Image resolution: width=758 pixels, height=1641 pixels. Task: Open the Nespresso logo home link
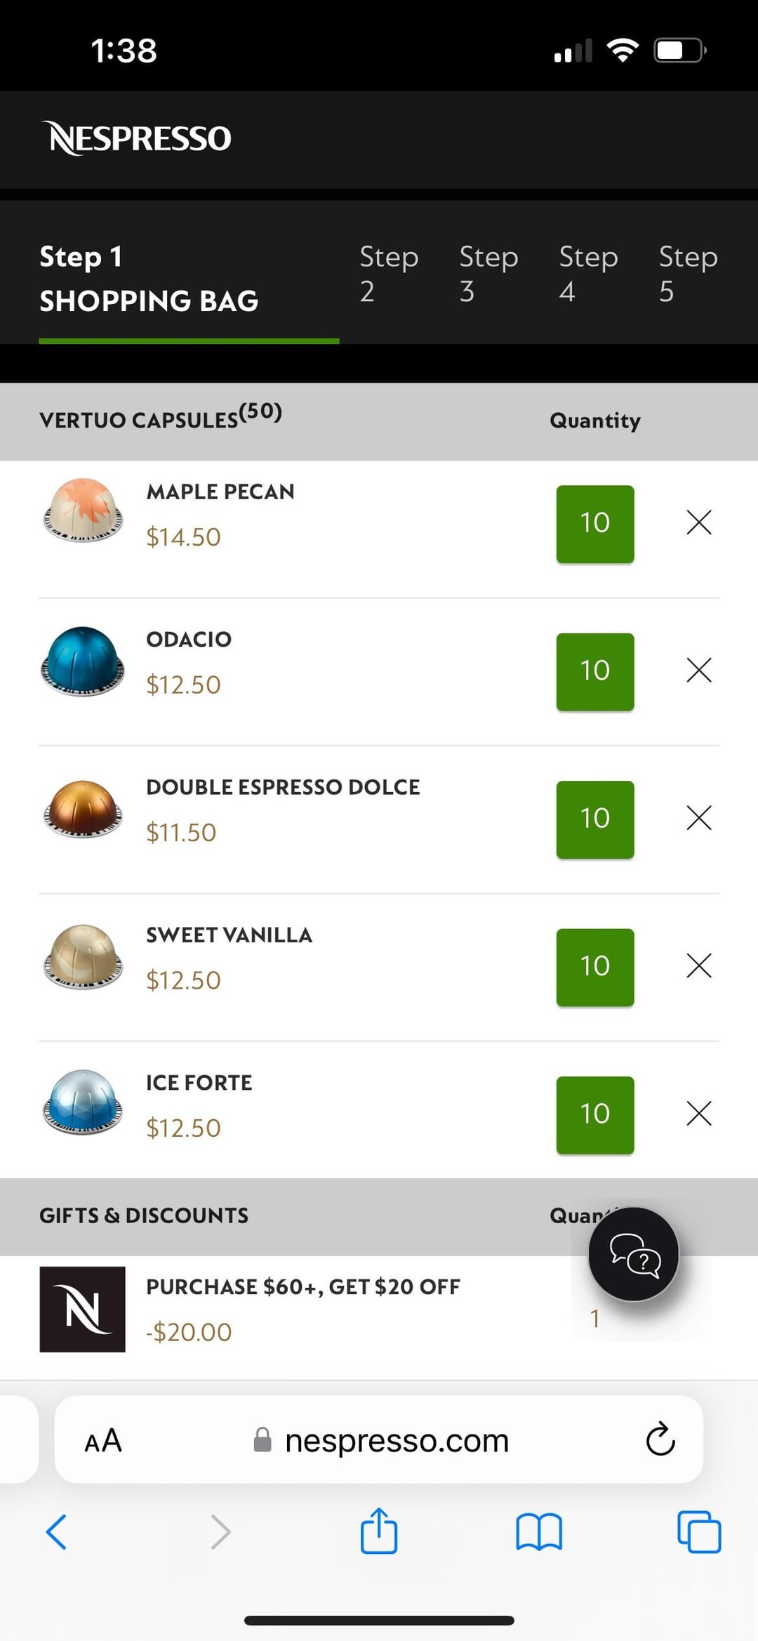point(137,138)
